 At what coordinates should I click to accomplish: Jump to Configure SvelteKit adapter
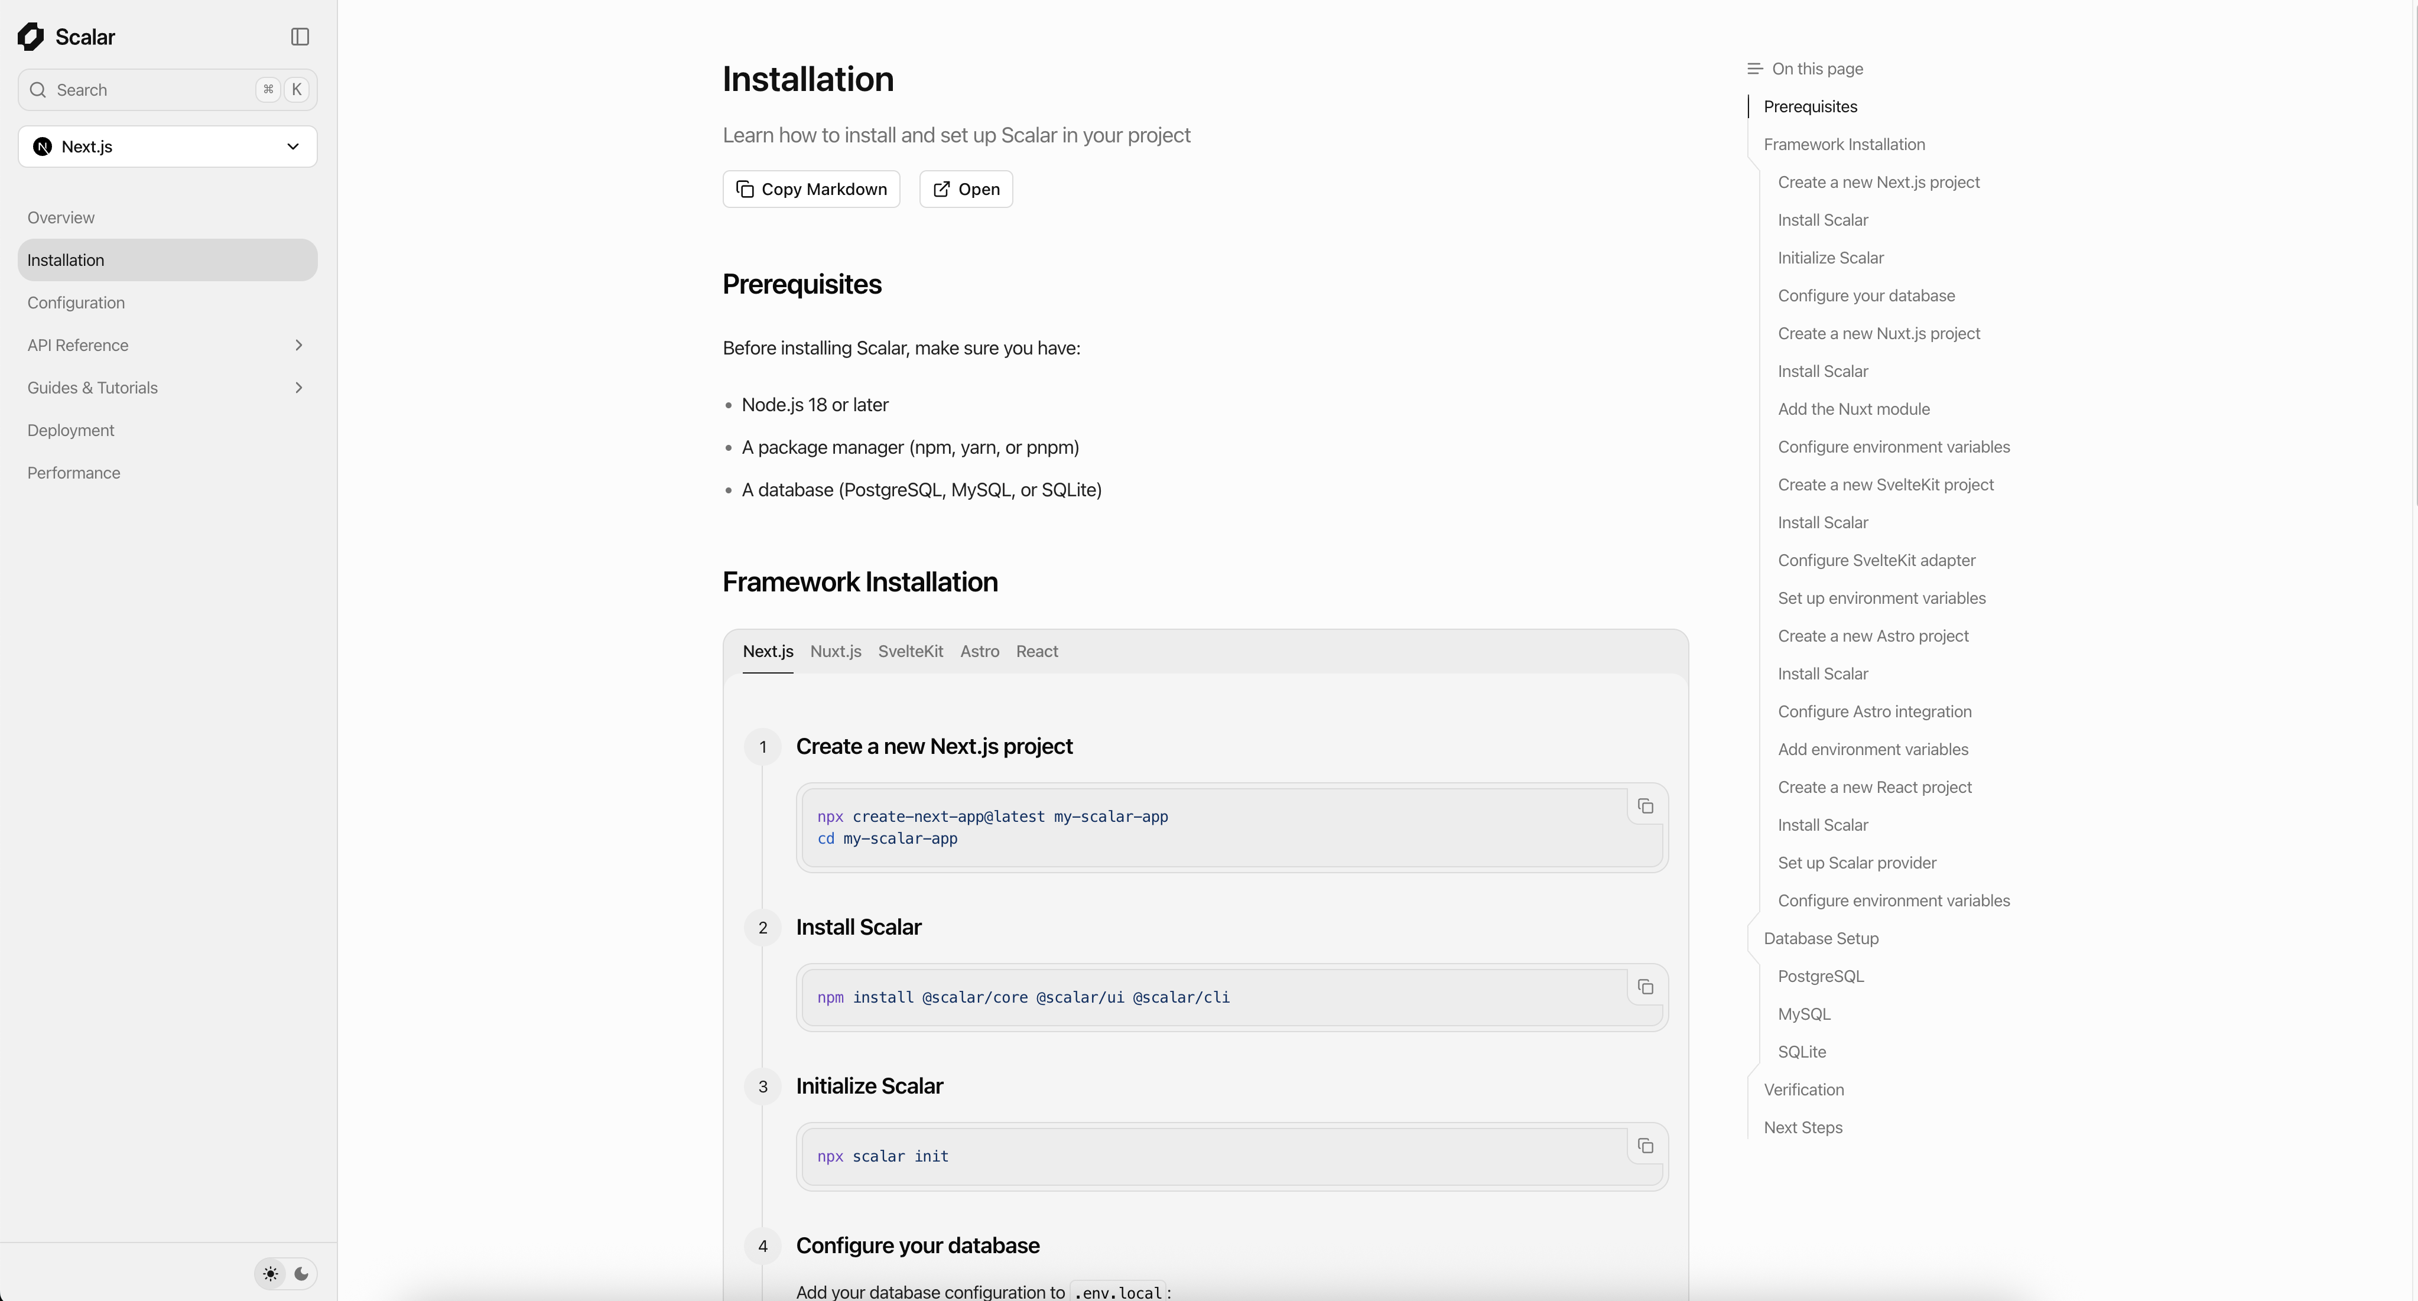pos(1876,560)
